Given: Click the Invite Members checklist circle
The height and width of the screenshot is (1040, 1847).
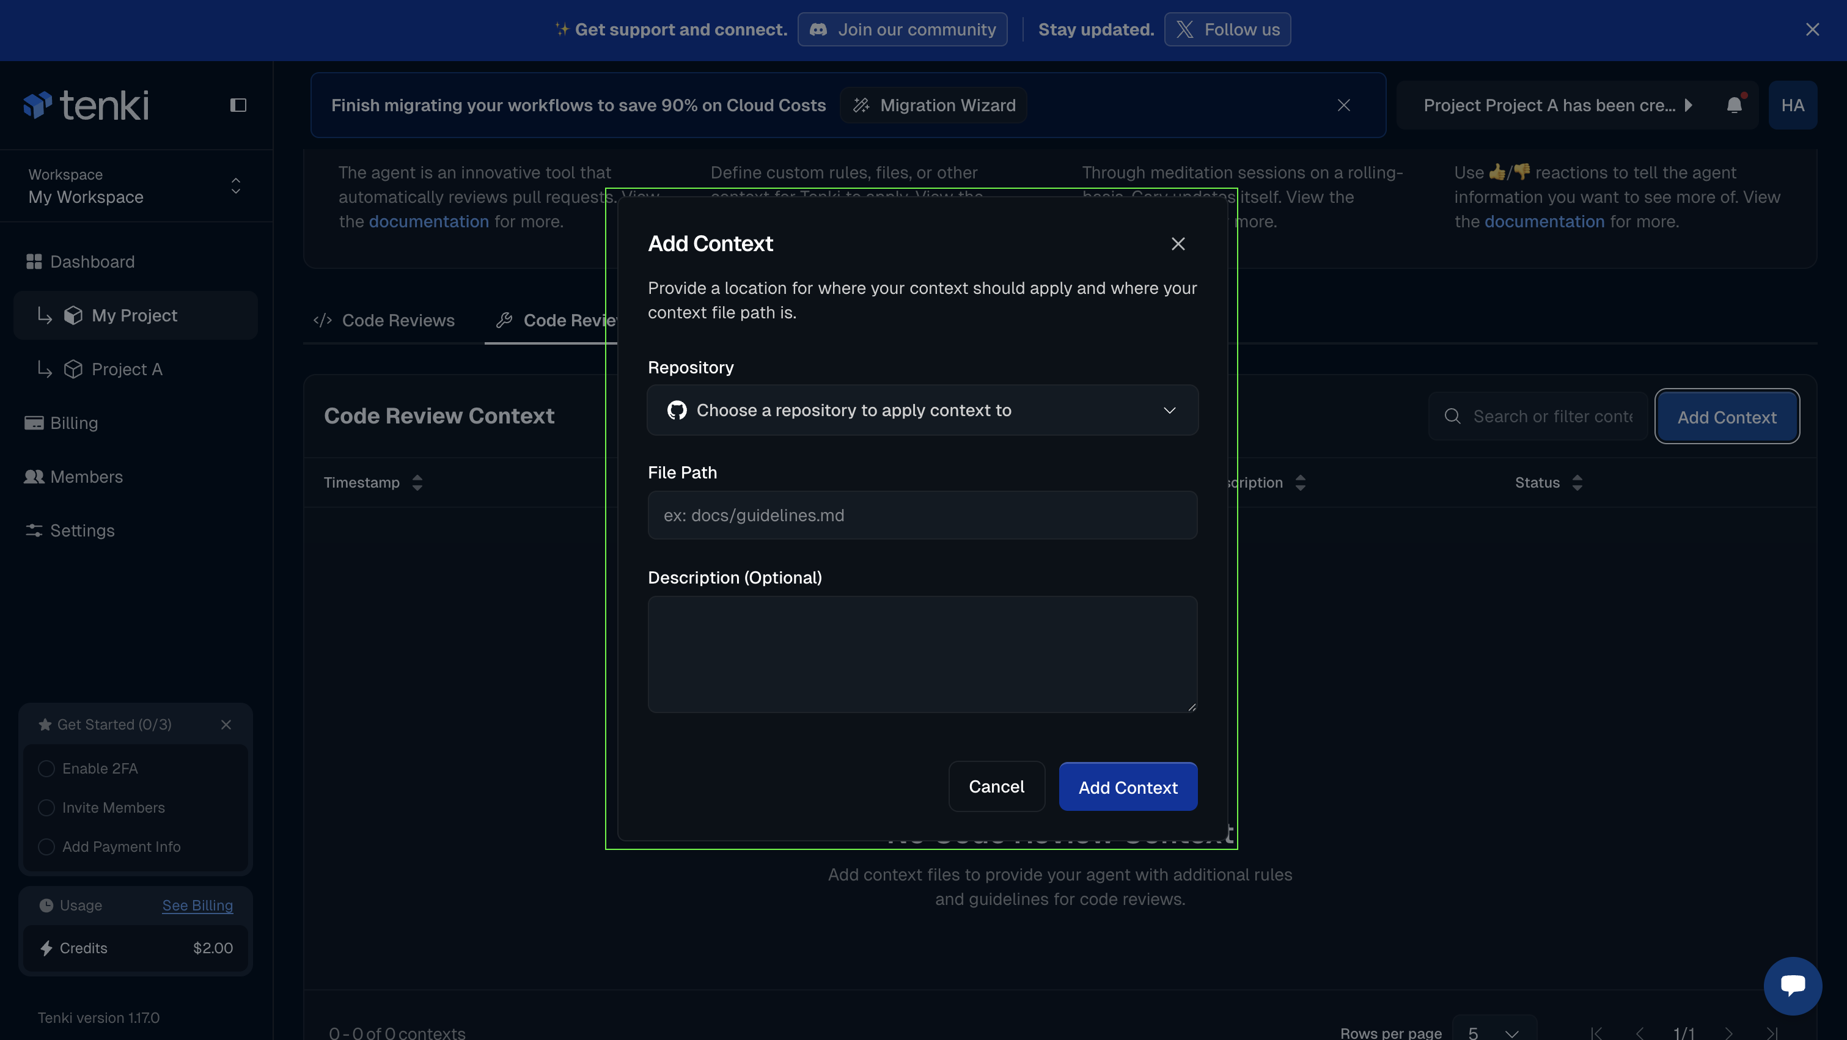Looking at the screenshot, I should pos(46,808).
